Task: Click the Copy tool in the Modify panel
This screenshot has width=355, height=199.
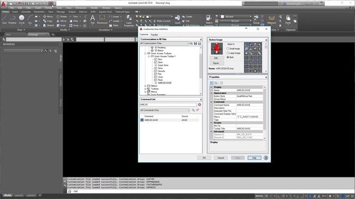Action: coord(48,21)
